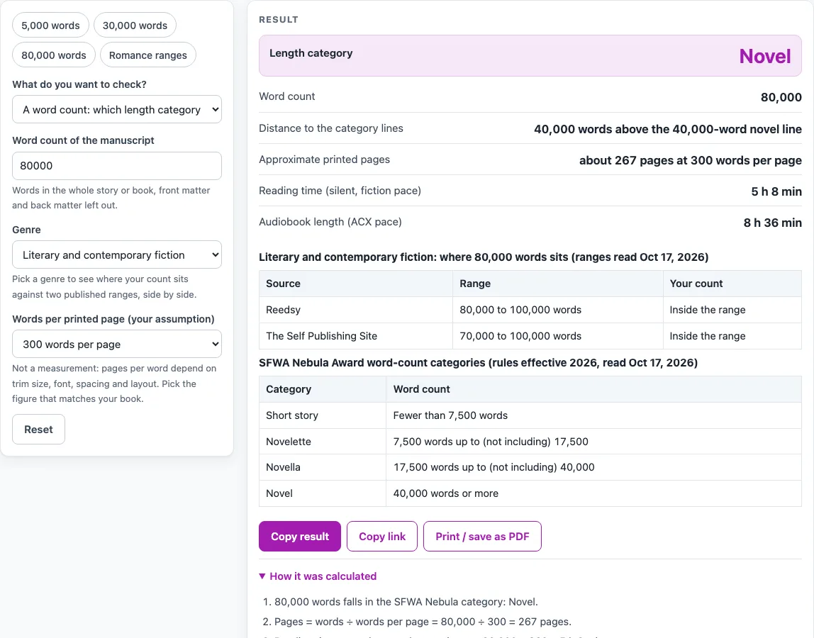Screen dimensions: 814x638
Task: Click the 'Inside the range' cell for Reedsy
Action: [x=732, y=310]
